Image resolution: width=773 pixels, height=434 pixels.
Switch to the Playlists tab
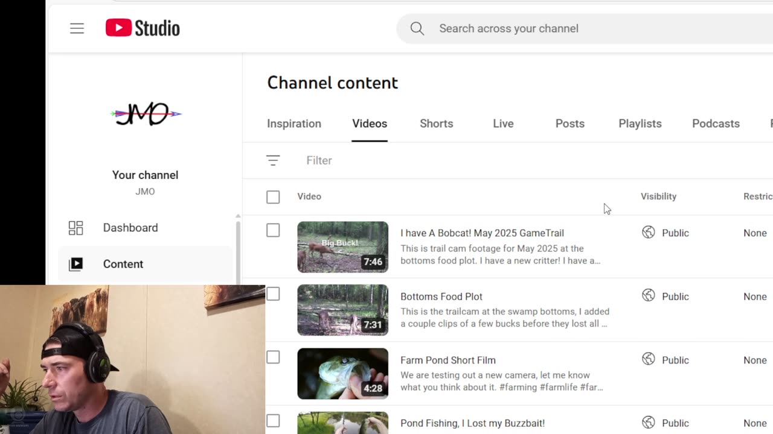(x=640, y=124)
